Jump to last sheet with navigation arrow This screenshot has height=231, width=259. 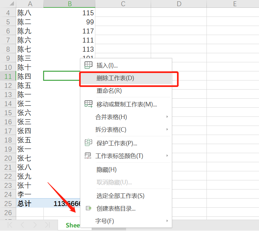pos(47,225)
